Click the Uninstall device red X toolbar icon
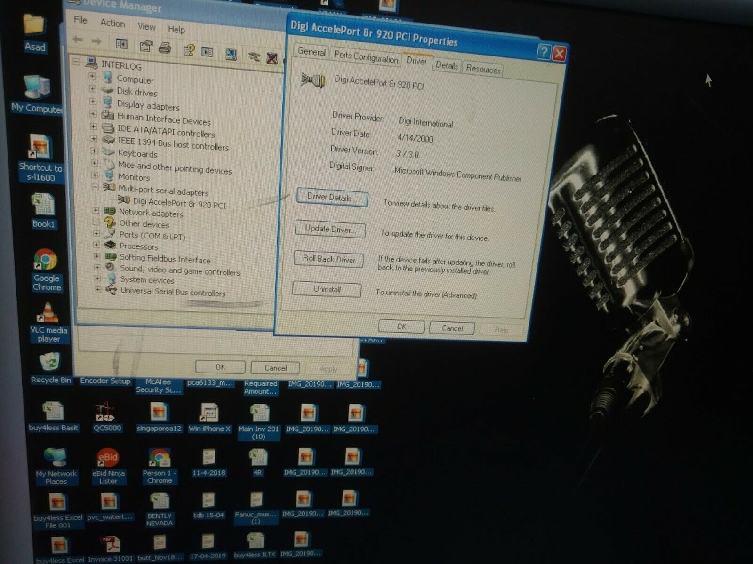The image size is (753, 564). tap(272, 58)
